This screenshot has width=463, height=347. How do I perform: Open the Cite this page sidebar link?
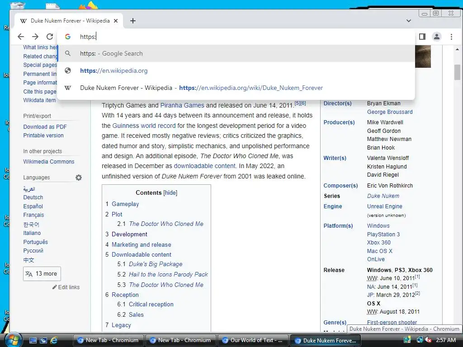tap(40, 91)
